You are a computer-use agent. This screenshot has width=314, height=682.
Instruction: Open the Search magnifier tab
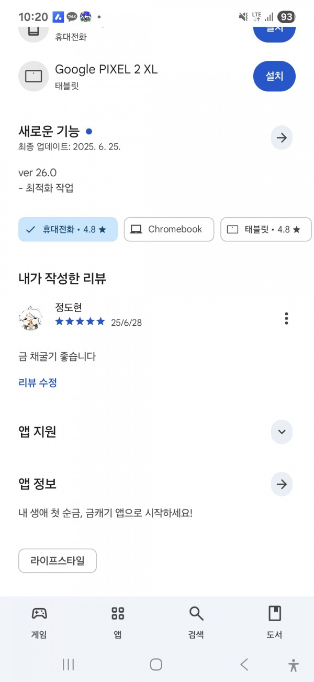(x=196, y=613)
